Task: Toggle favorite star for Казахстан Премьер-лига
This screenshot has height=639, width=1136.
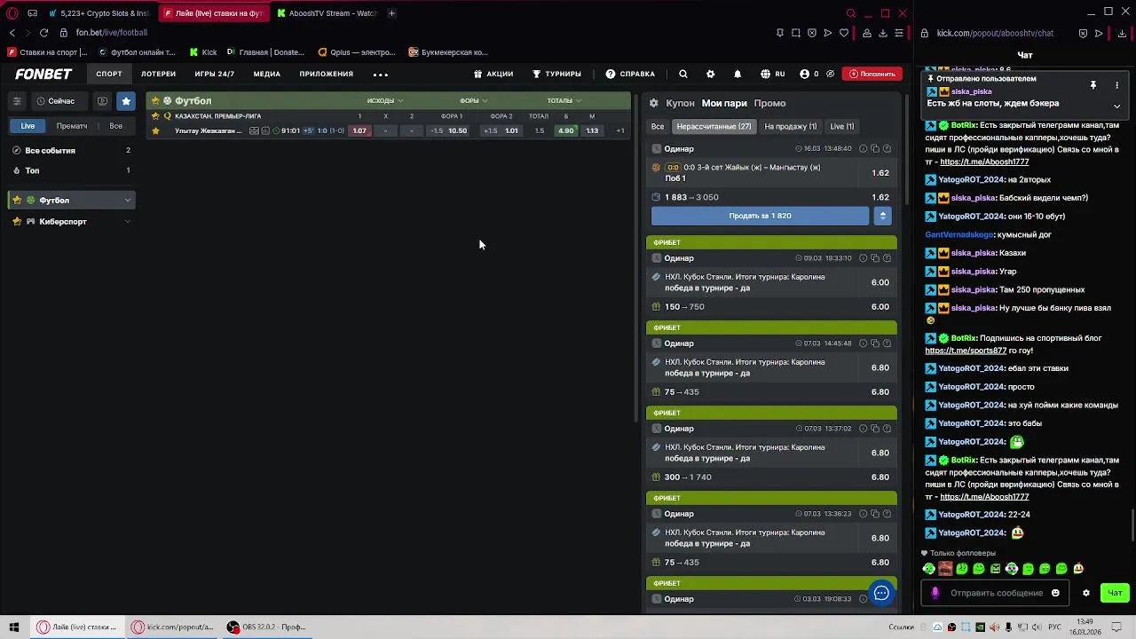Action: [x=155, y=116]
